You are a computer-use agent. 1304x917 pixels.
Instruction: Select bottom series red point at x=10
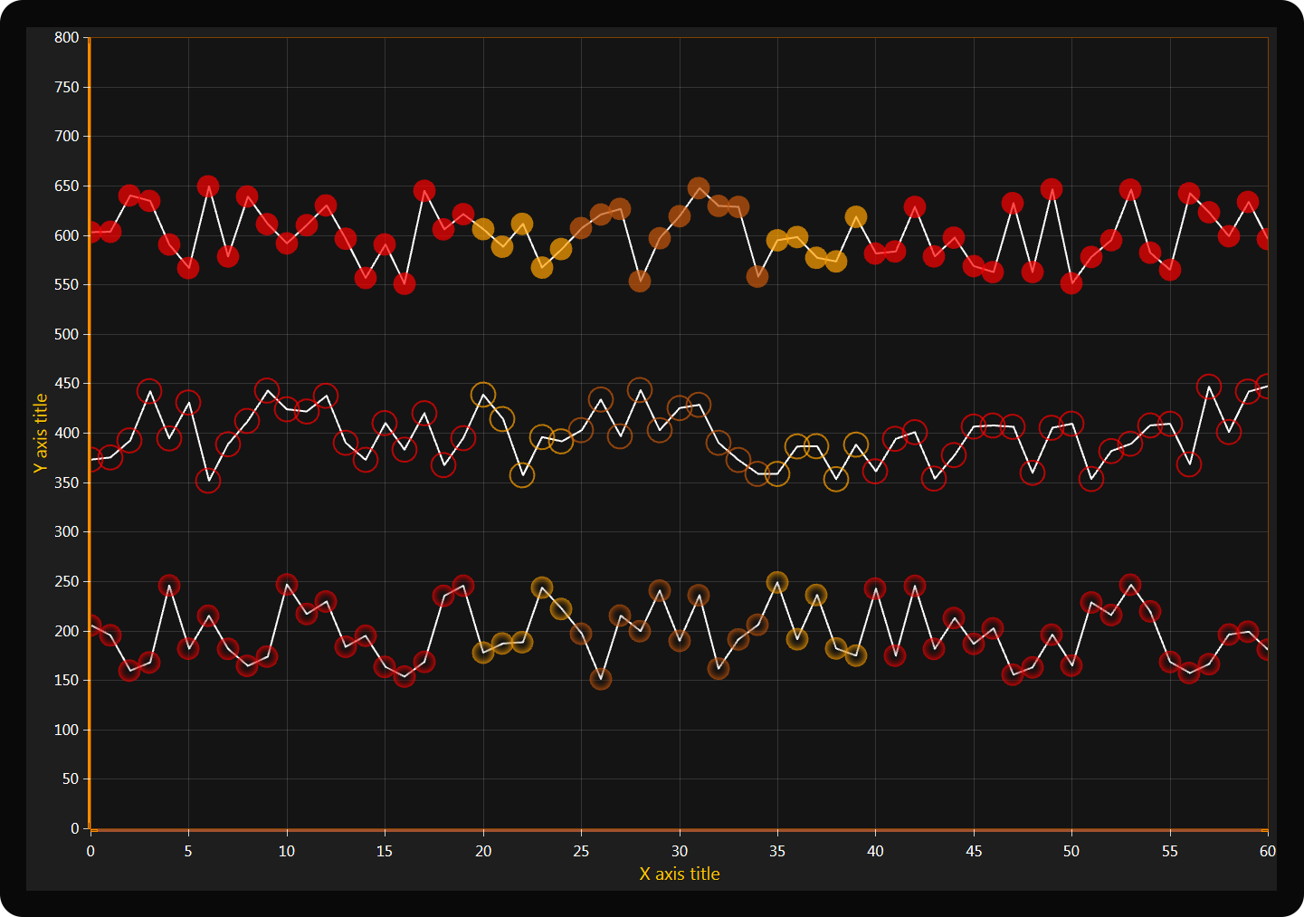pyautogui.click(x=287, y=585)
